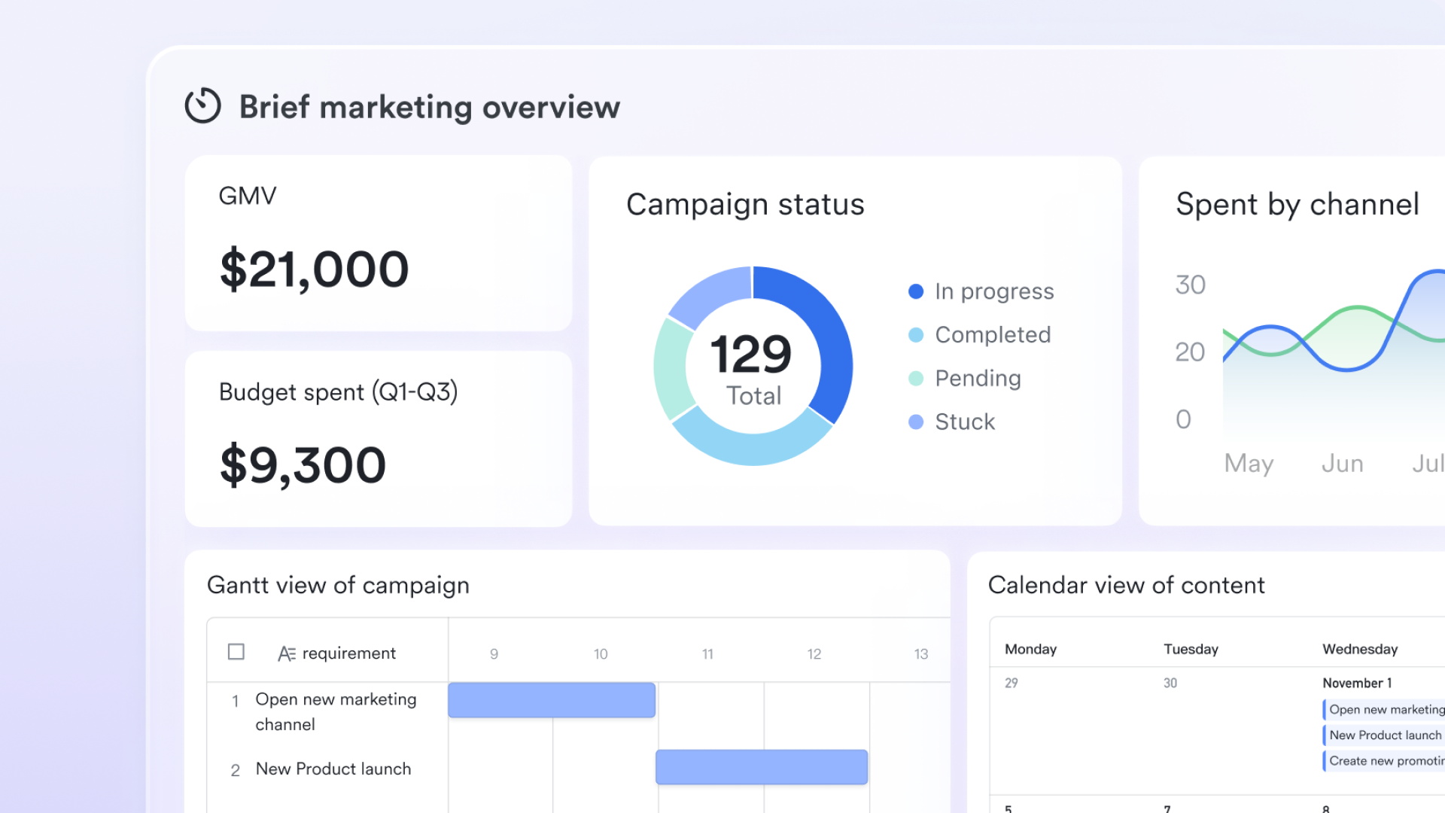The width and height of the screenshot is (1445, 813).
Task: Click the May label on the chart axis
Action: tap(1249, 464)
